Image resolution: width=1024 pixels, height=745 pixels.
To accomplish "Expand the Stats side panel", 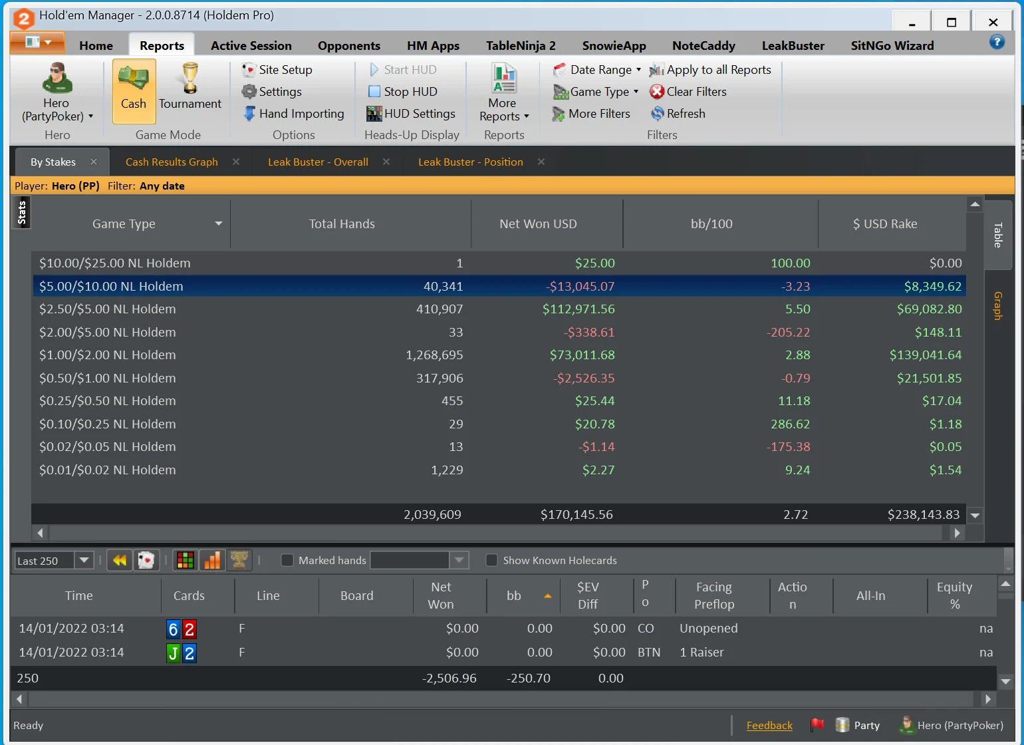I will pyautogui.click(x=21, y=213).
